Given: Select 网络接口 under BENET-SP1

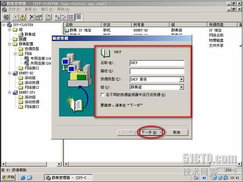Looking at the screenshot, I should click(32, 107).
